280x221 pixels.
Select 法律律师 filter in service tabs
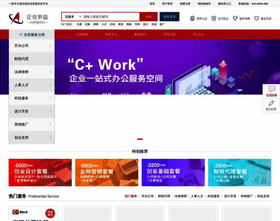pyautogui.click(x=181, y=196)
